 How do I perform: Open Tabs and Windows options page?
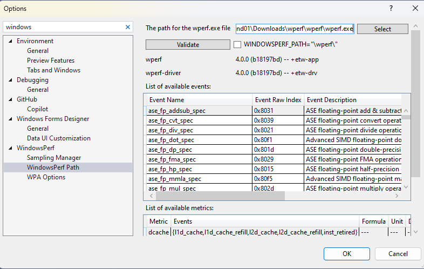tap(53, 70)
